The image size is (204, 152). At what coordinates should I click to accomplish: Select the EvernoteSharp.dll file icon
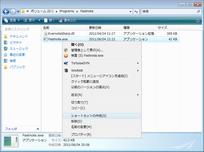click(46, 33)
